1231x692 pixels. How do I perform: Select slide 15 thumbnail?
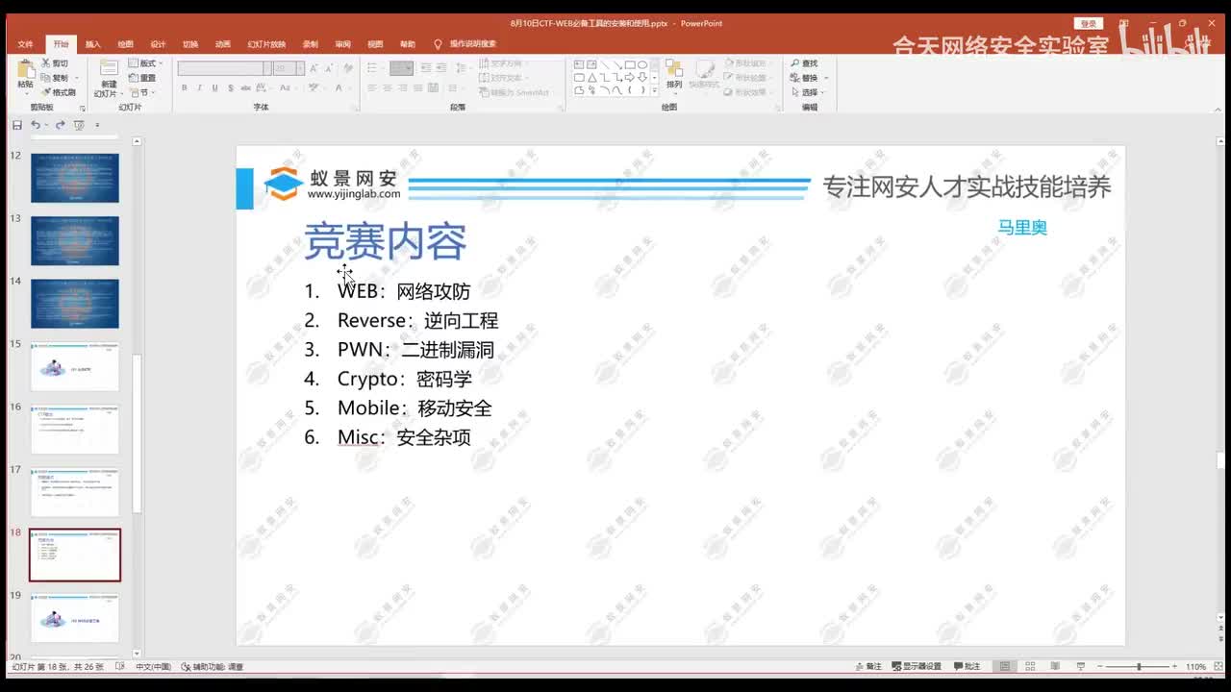[75, 366]
